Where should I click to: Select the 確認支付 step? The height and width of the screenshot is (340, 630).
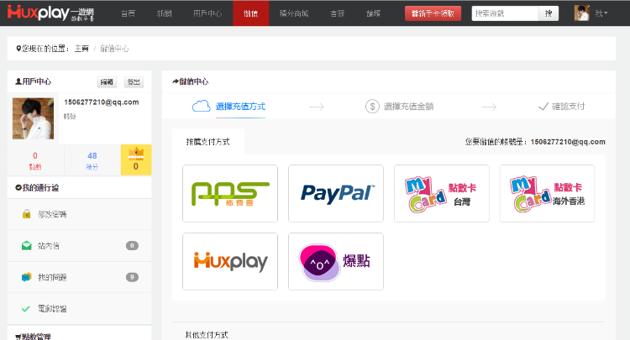568,107
